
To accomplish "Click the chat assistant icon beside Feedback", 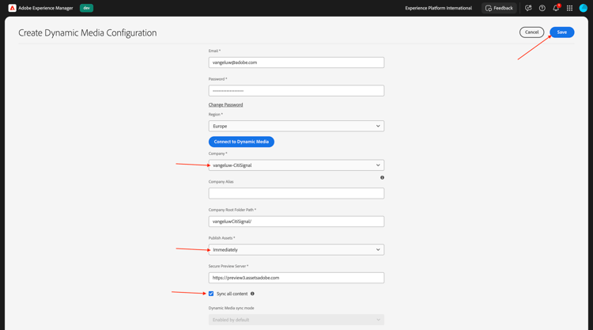I will tap(528, 8).
